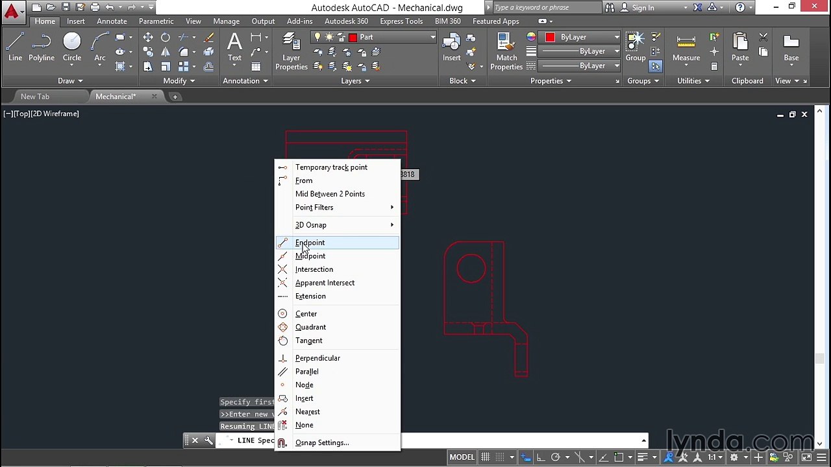The width and height of the screenshot is (831, 467).
Task: Click the Scale tool icon
Action: click(166, 66)
